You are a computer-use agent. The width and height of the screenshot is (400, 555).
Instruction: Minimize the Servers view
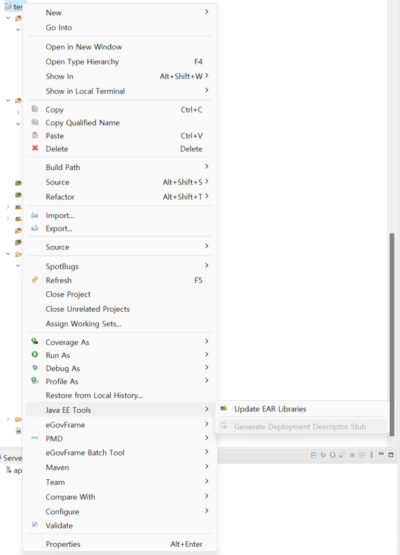(382, 454)
